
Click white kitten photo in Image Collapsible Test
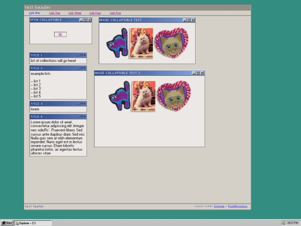(142, 43)
